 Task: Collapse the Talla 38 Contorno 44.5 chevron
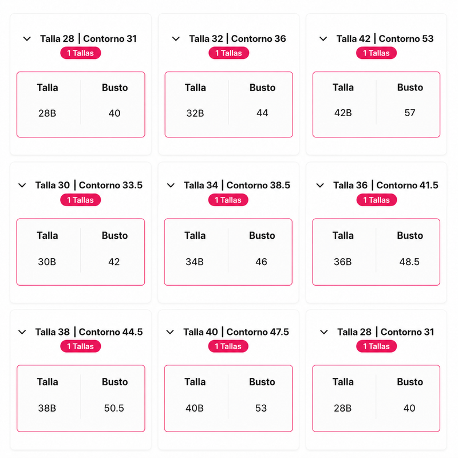22,332
